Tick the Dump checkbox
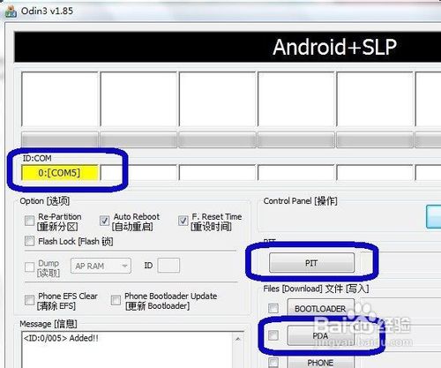This screenshot has width=441, height=368. tap(29, 267)
